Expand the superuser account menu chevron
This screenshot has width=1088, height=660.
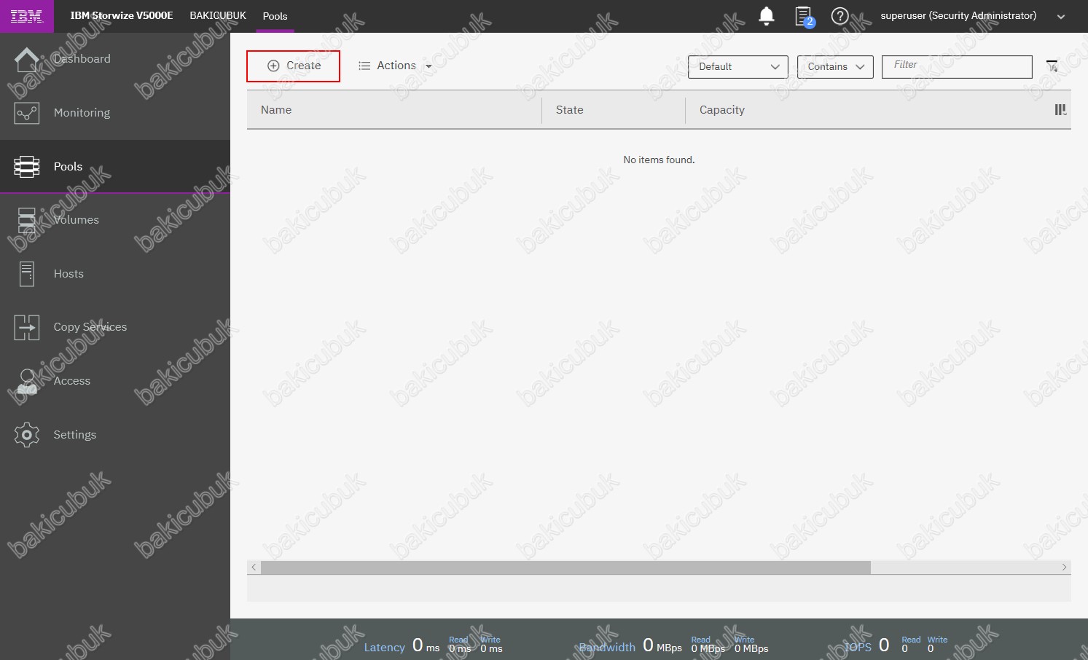point(1061,17)
